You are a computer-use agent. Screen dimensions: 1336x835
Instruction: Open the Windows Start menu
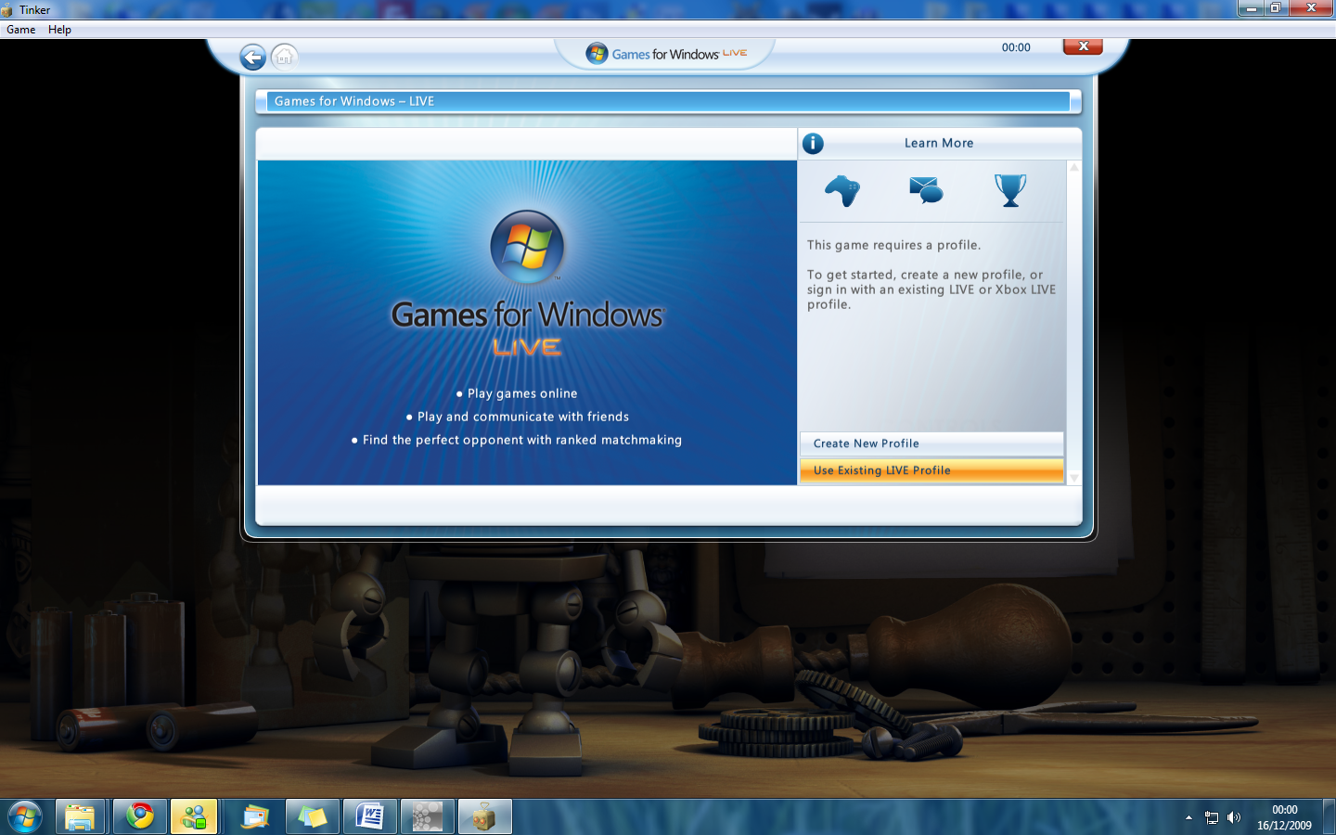tap(25, 817)
